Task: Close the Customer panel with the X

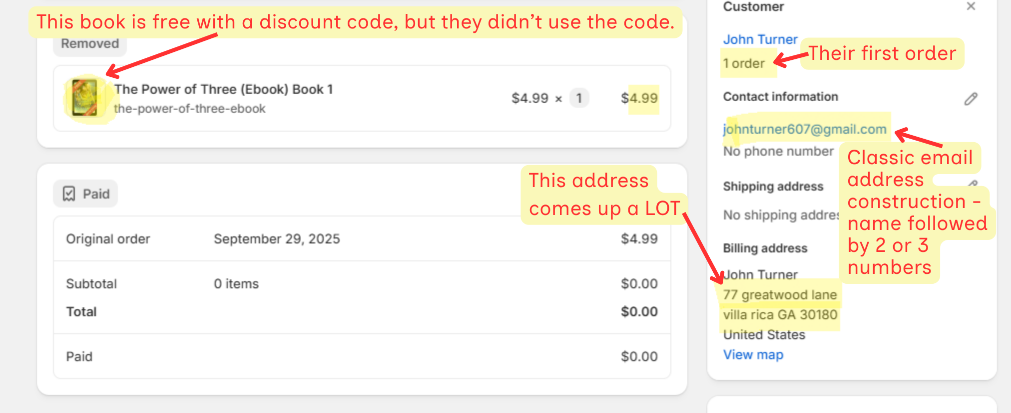Action: 971,6
